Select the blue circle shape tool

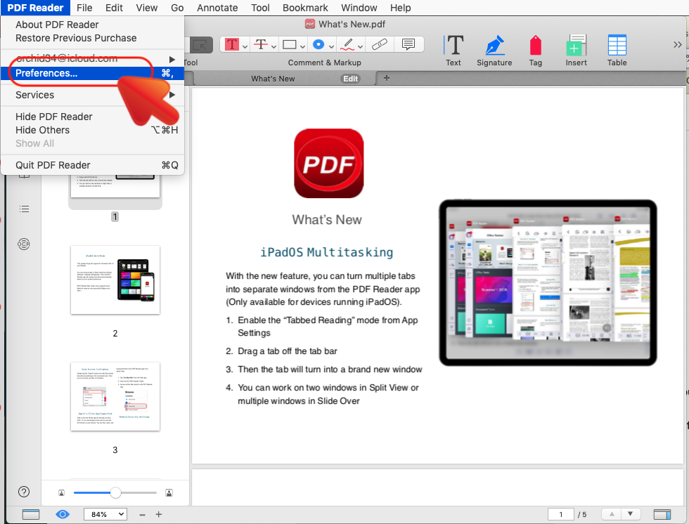pos(318,45)
